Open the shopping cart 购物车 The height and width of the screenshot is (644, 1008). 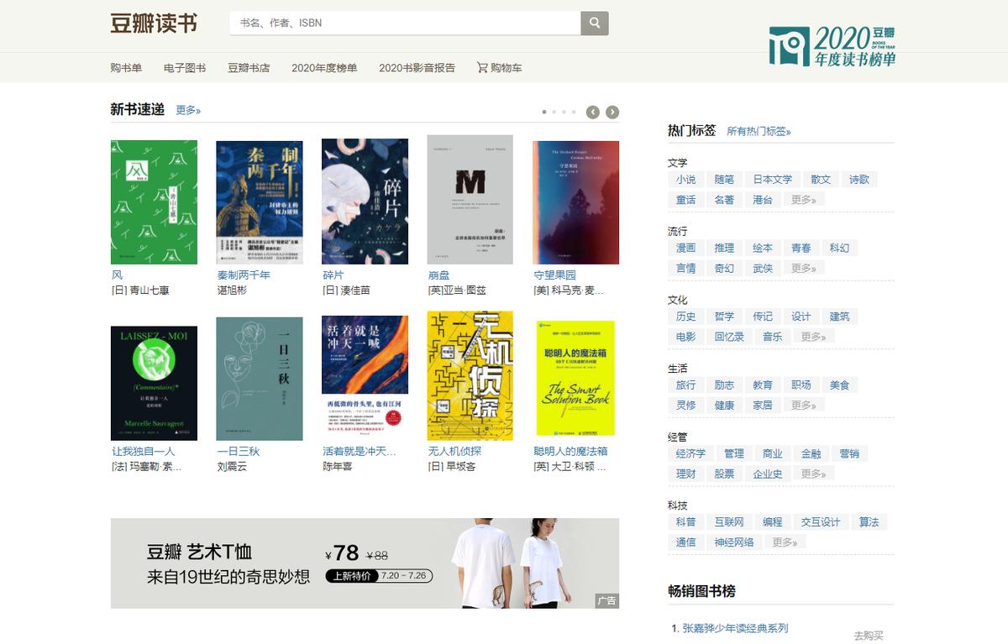pos(500,68)
